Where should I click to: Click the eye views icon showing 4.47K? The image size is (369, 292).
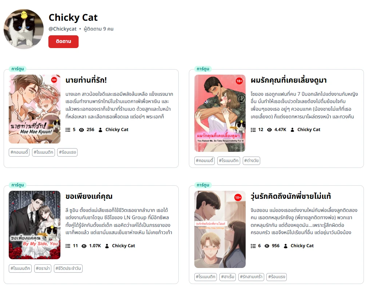(x=269, y=130)
